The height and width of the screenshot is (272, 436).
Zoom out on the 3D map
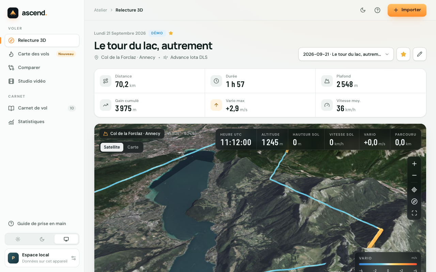[x=414, y=175]
